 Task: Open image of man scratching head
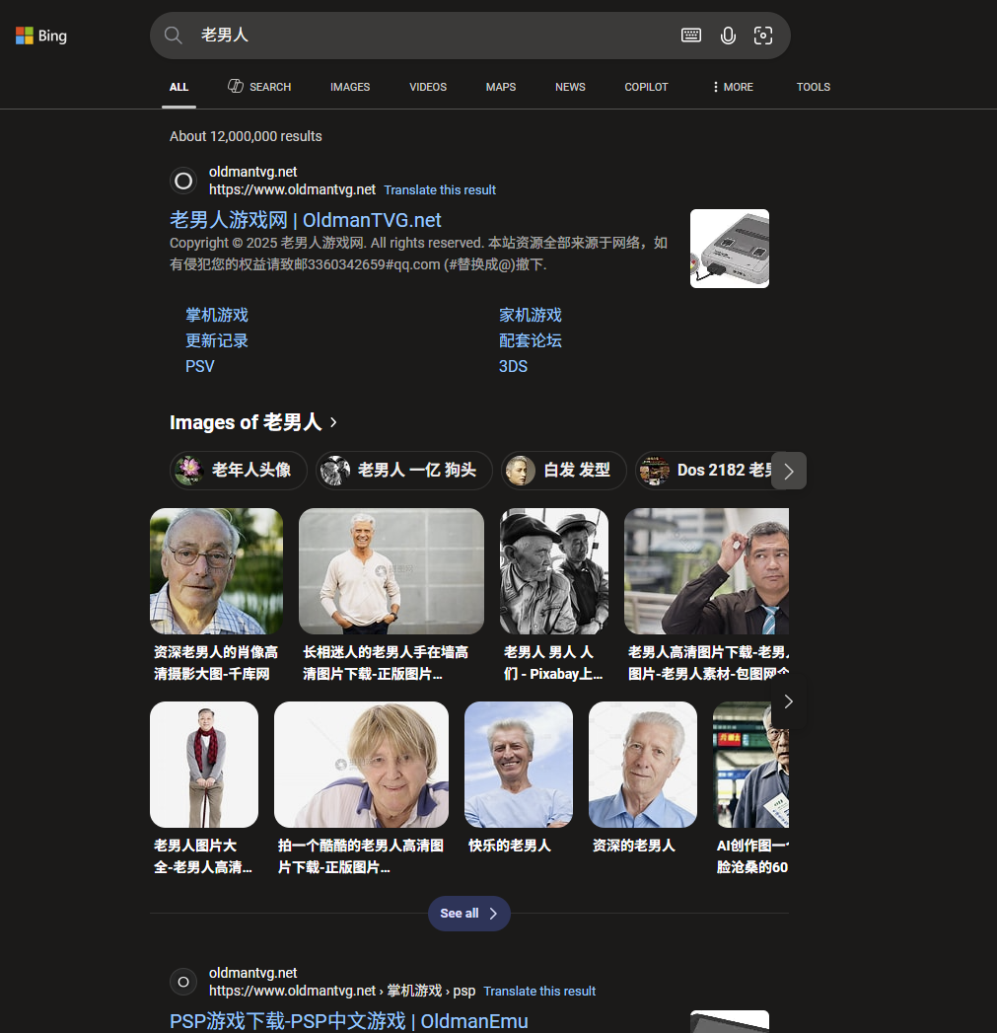tap(707, 571)
